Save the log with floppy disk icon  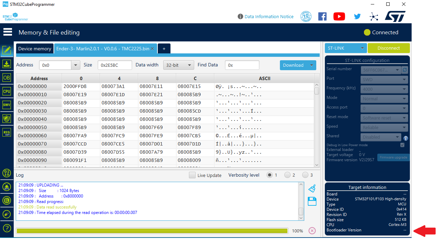point(312,201)
